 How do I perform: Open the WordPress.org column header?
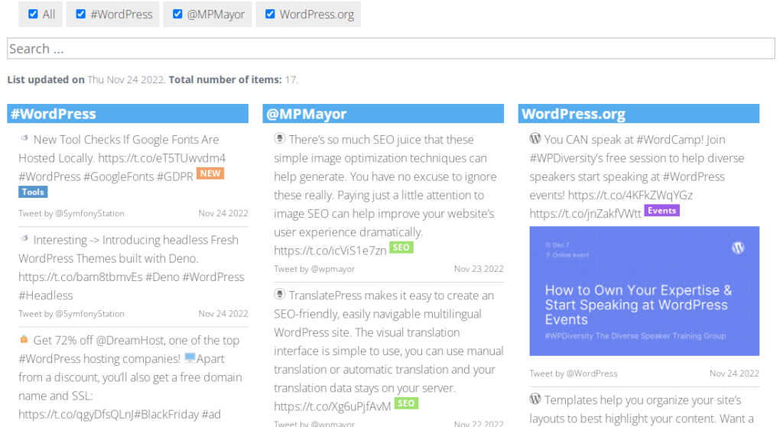573,114
